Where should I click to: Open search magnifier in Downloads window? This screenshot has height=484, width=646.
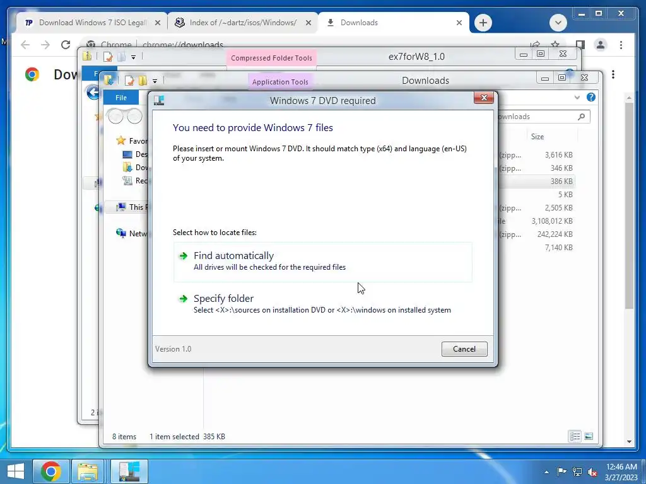tap(581, 117)
